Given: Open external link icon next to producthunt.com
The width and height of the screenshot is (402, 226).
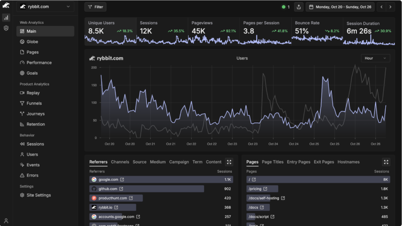Looking at the screenshot, I should coord(131,198).
